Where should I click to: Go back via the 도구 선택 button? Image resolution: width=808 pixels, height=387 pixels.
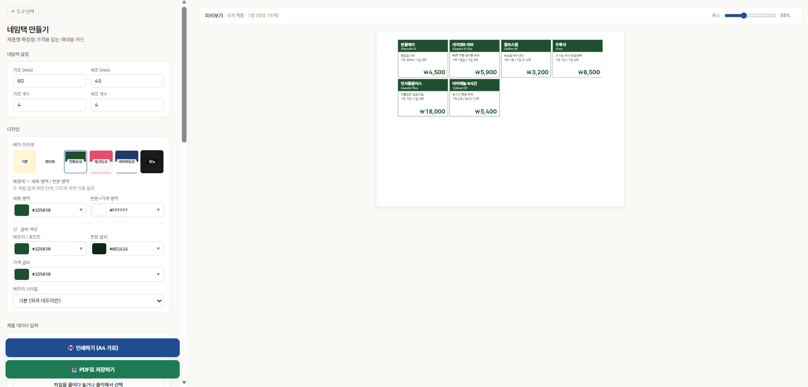(23, 12)
